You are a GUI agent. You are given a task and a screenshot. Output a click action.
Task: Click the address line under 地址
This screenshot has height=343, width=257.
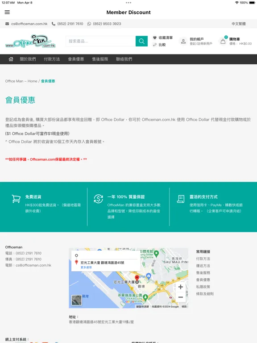point(101,322)
